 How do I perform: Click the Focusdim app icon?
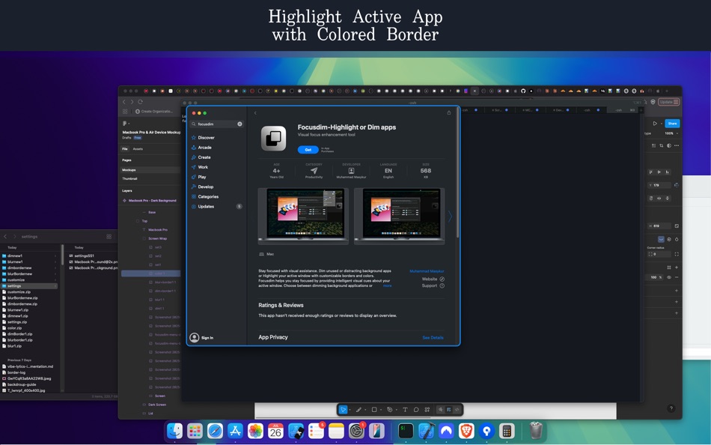tap(273, 139)
